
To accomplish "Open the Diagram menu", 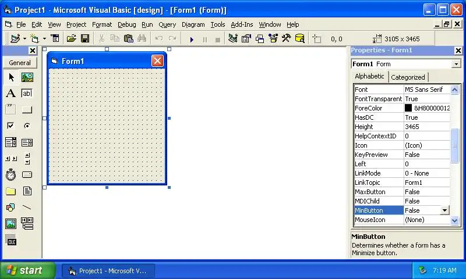I will click(x=193, y=24).
